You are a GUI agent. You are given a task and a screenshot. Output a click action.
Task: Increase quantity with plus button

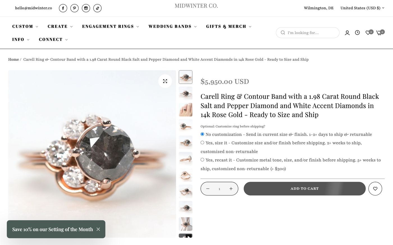point(231,188)
